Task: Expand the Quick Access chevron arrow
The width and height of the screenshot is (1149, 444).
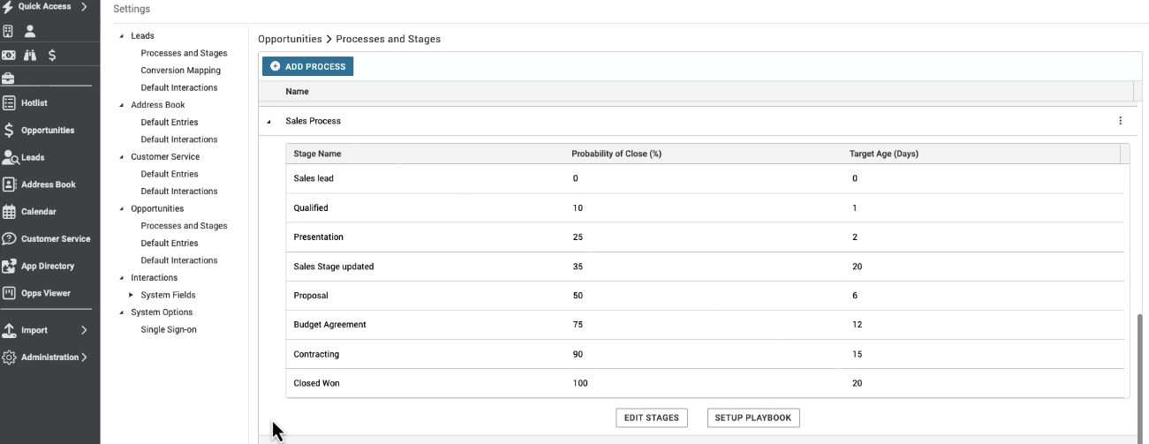Action: coord(84,7)
